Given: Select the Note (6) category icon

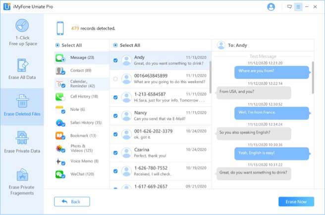Looking at the screenshot, I should coord(60,109).
